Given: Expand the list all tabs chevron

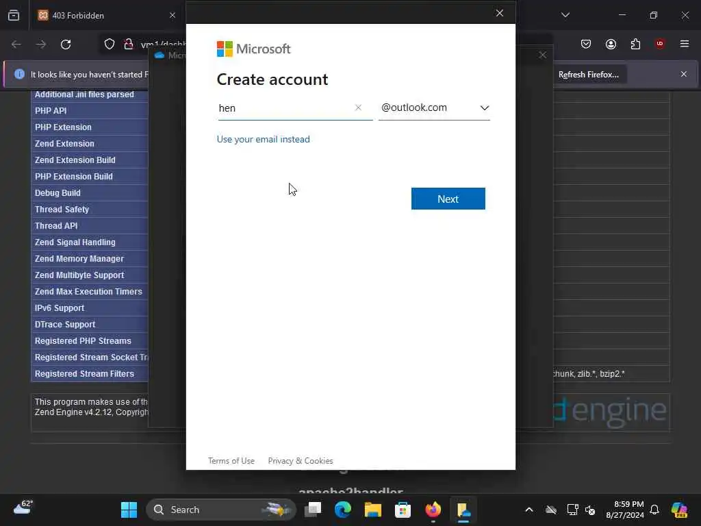Looking at the screenshot, I should pos(565,15).
